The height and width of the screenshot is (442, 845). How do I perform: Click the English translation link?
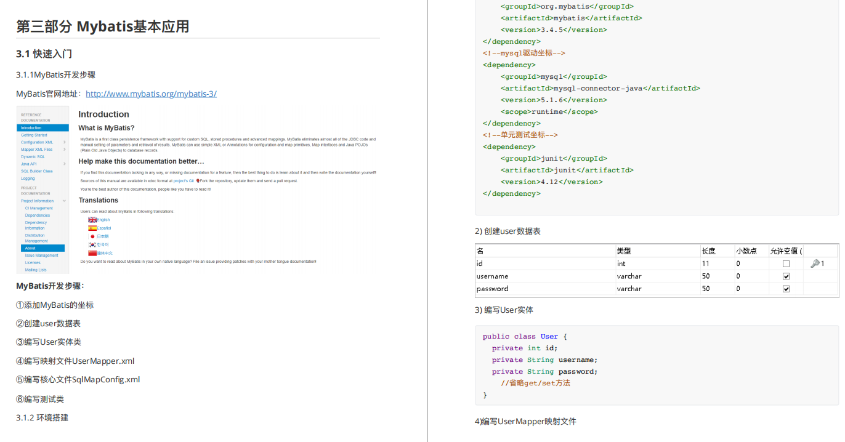tap(103, 220)
